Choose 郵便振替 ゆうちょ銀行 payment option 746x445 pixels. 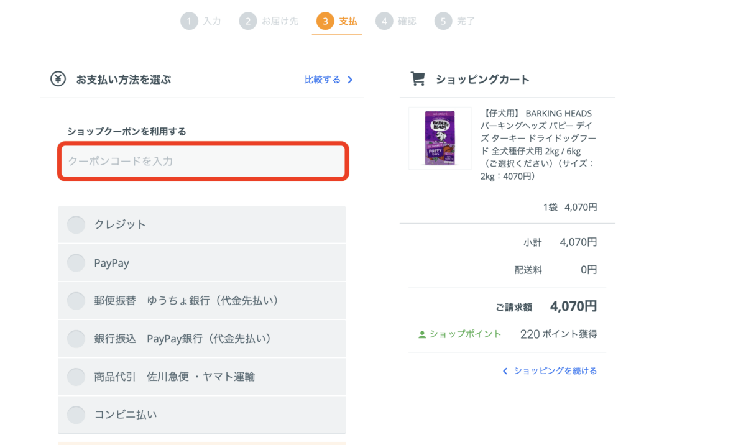click(76, 301)
